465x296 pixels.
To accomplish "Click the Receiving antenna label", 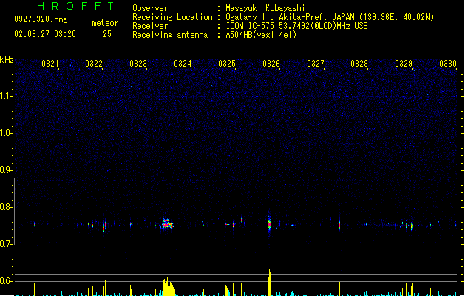I will pyautogui.click(x=170, y=35).
